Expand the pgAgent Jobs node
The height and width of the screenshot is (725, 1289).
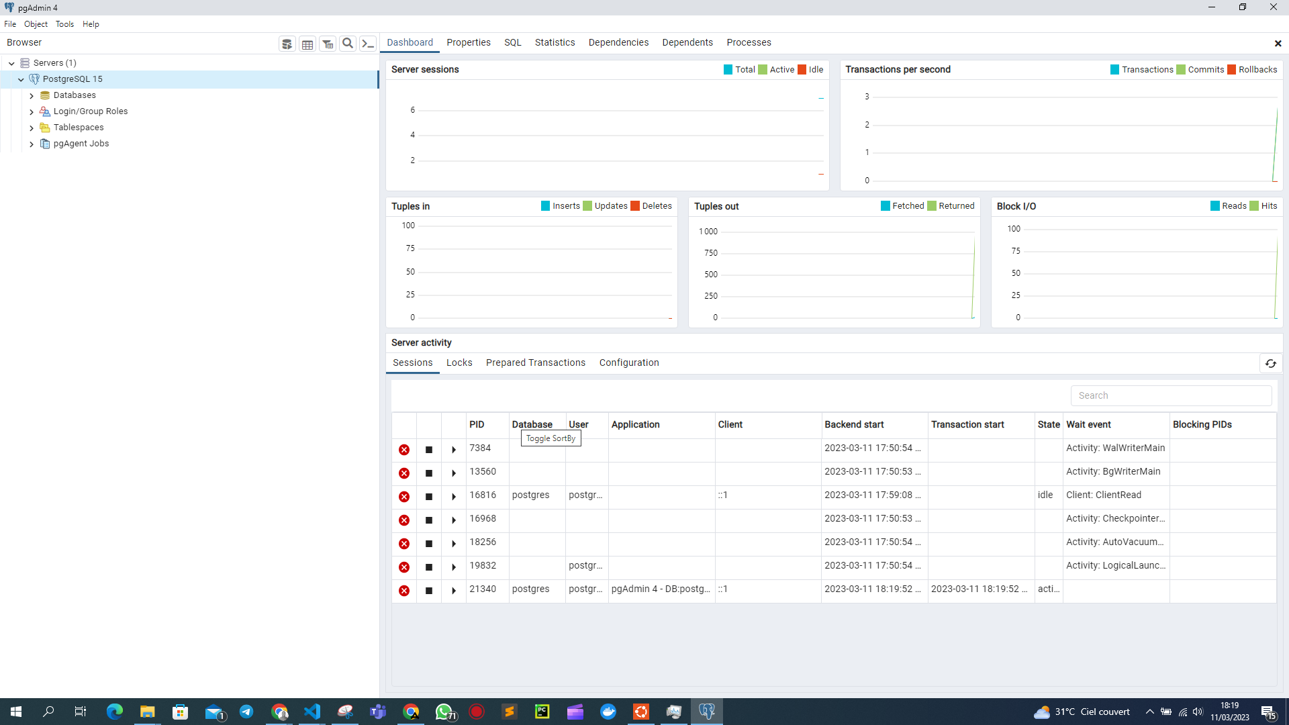click(x=32, y=144)
